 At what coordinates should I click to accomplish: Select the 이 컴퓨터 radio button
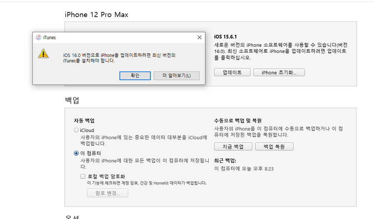click(76, 153)
